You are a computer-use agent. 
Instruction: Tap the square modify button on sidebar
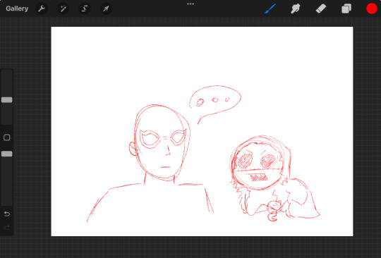tap(7, 137)
